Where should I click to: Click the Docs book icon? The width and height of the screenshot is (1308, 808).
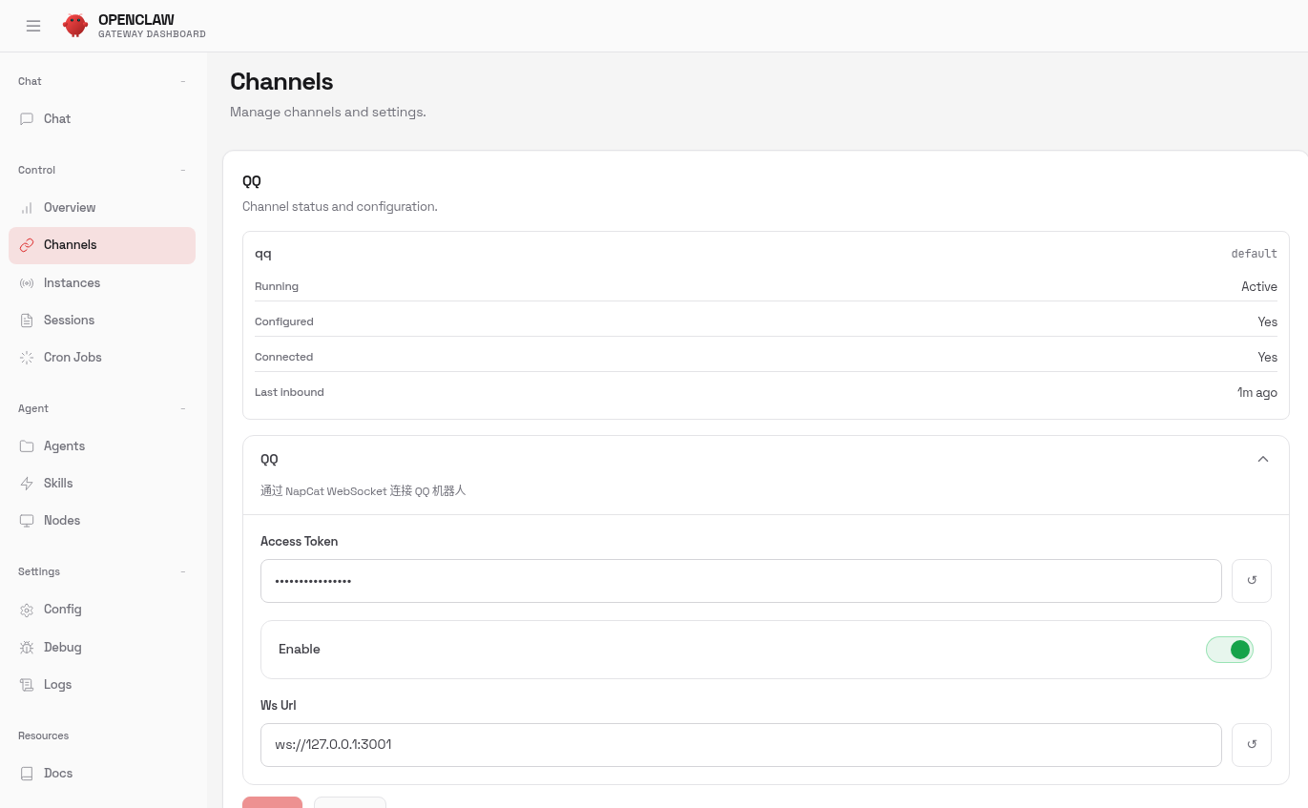tap(27, 774)
